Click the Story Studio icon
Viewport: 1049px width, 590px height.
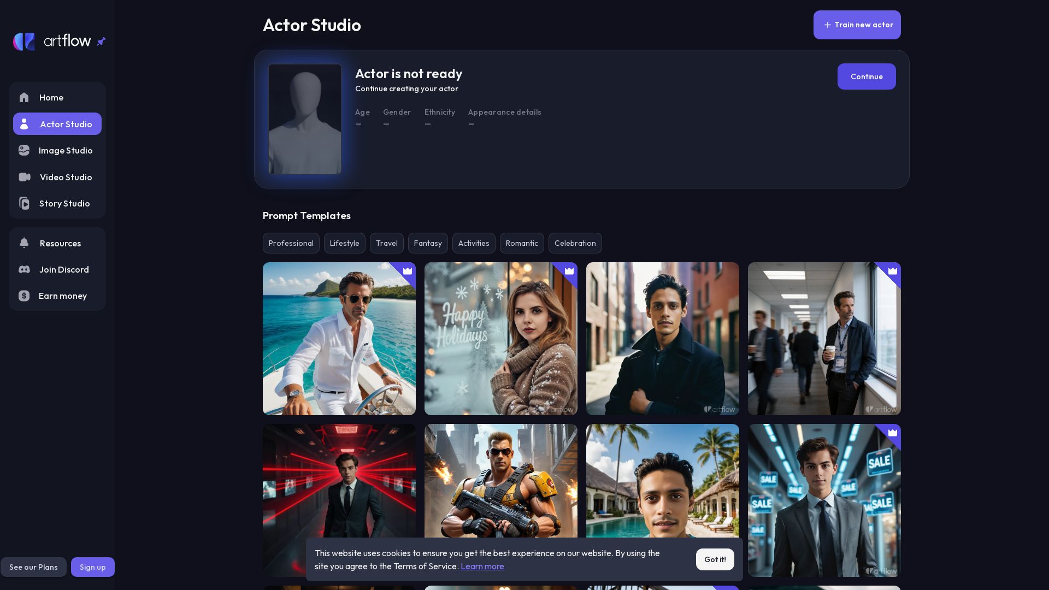[24, 203]
